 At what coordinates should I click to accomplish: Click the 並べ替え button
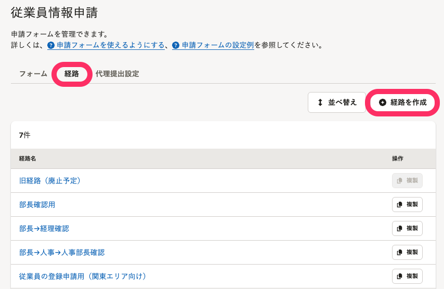click(x=337, y=102)
